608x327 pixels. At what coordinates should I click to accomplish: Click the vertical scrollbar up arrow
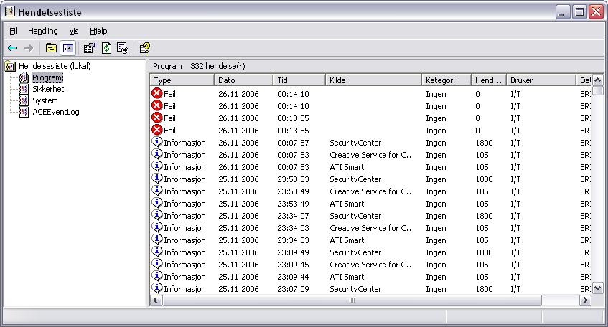tap(597, 80)
